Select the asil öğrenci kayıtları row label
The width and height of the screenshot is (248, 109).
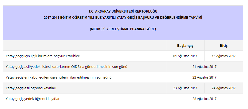(31, 88)
